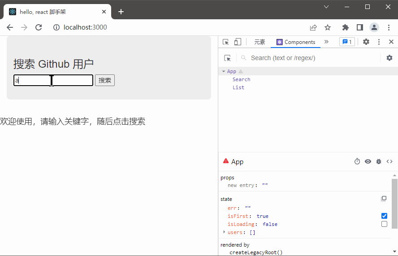398x256 pixels.
Task: Copy state to clipboard icon
Action: point(384,199)
